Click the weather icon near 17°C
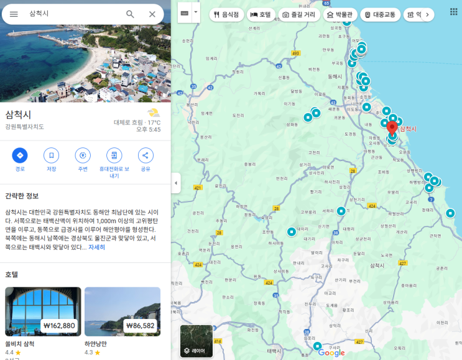 154,113
